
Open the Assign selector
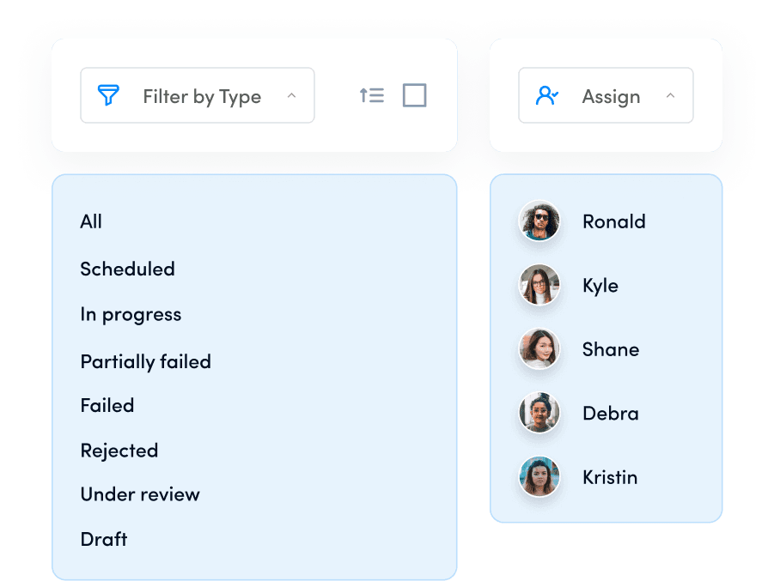click(606, 95)
